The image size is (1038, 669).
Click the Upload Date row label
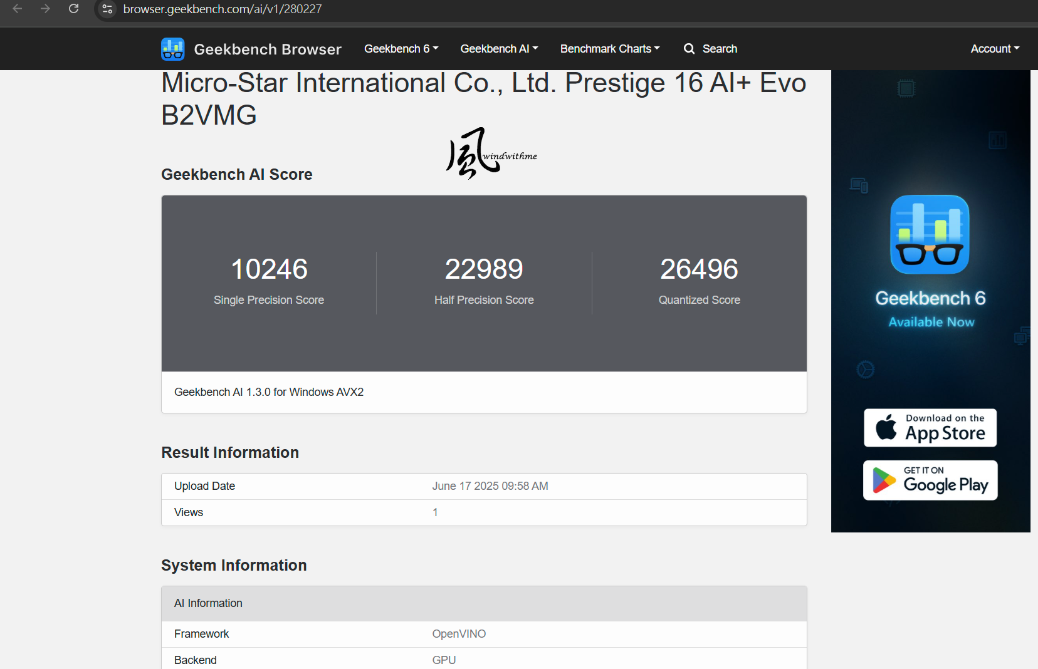tap(204, 486)
